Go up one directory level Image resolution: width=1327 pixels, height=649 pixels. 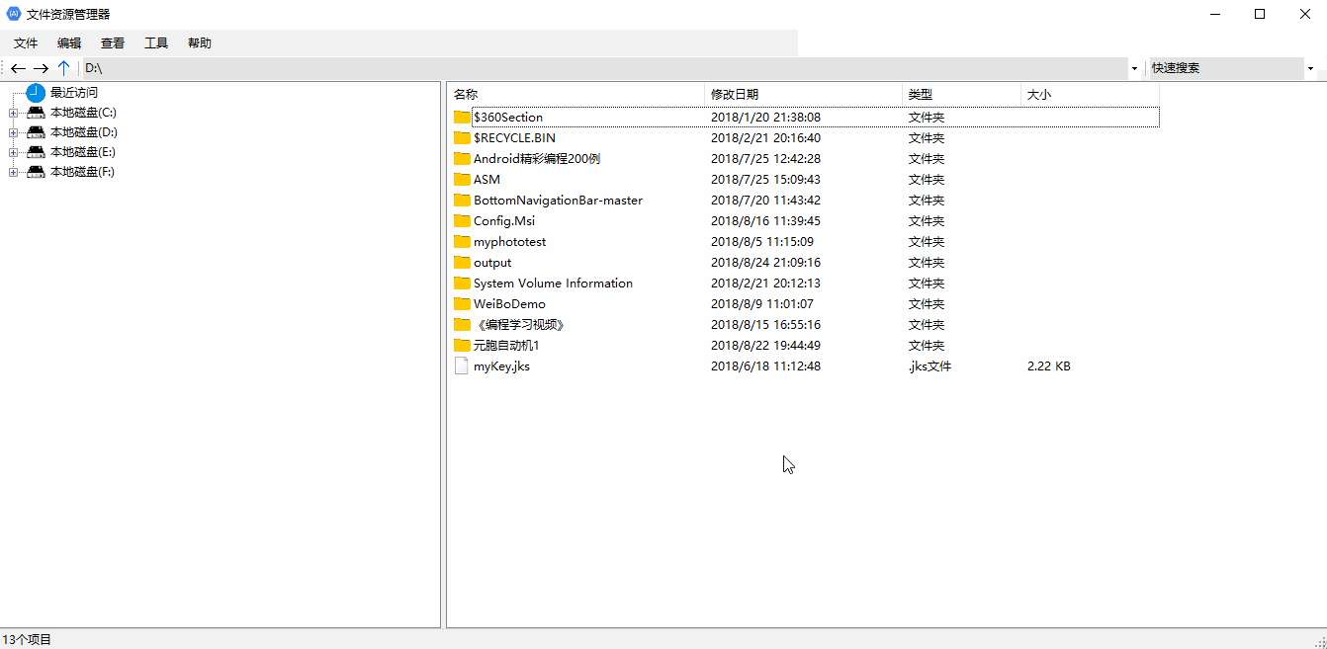[63, 68]
